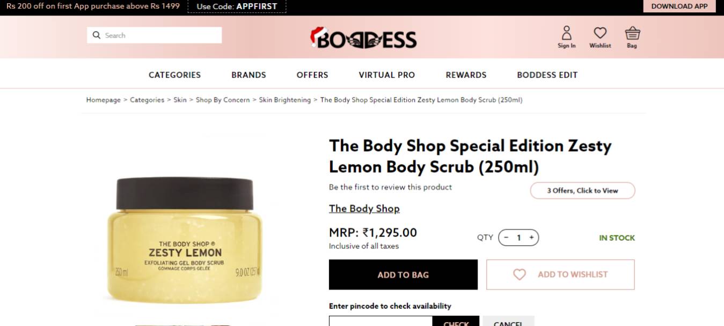Open the Offers menu

point(312,75)
